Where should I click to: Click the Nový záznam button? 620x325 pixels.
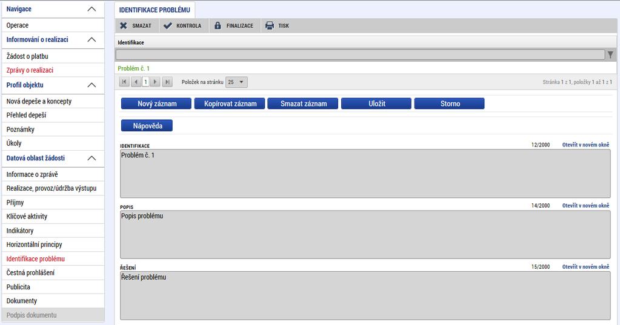tap(156, 103)
